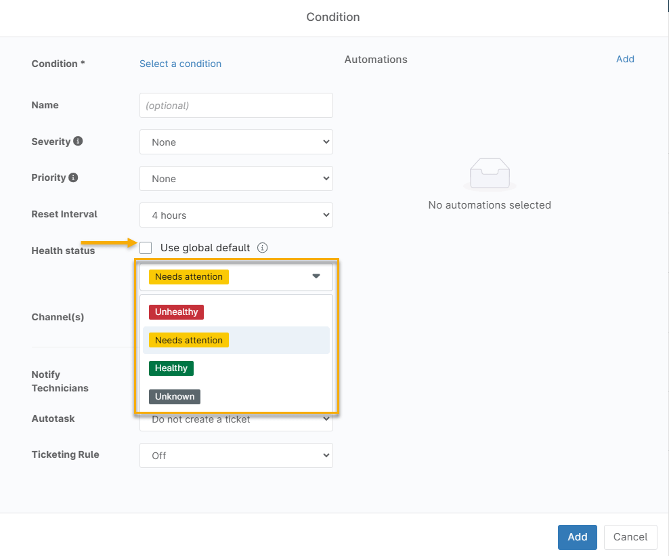
Task: Click the Add link next to Automations
Action: (625, 59)
